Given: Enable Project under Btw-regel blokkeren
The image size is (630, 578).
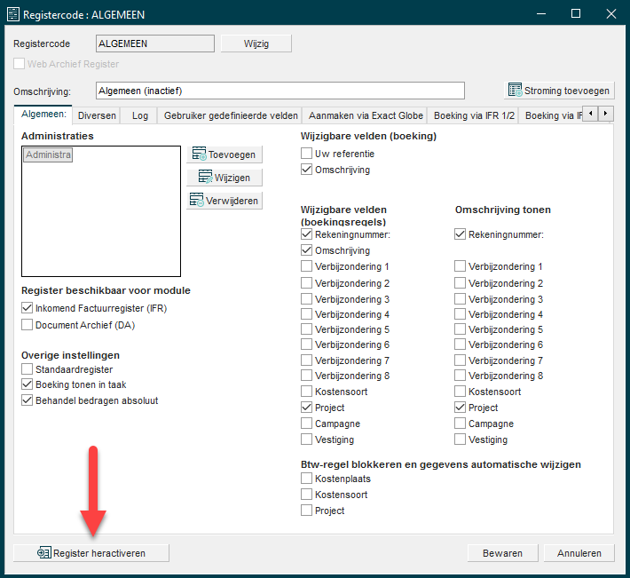Looking at the screenshot, I should click(306, 511).
